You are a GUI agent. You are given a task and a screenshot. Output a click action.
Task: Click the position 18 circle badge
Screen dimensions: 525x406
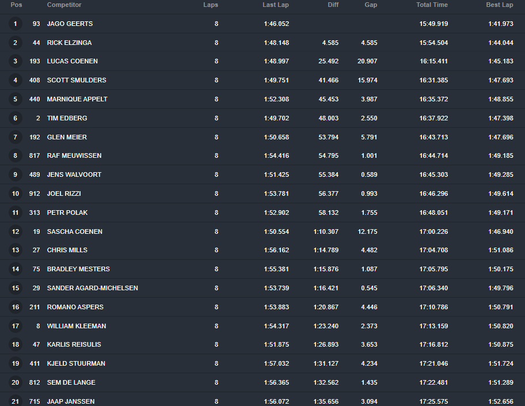pos(16,344)
